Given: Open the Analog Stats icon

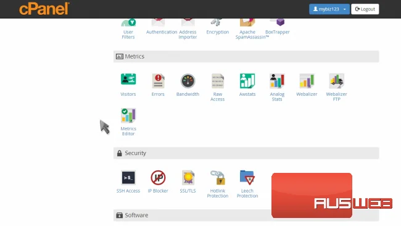Looking at the screenshot, I should tap(277, 81).
